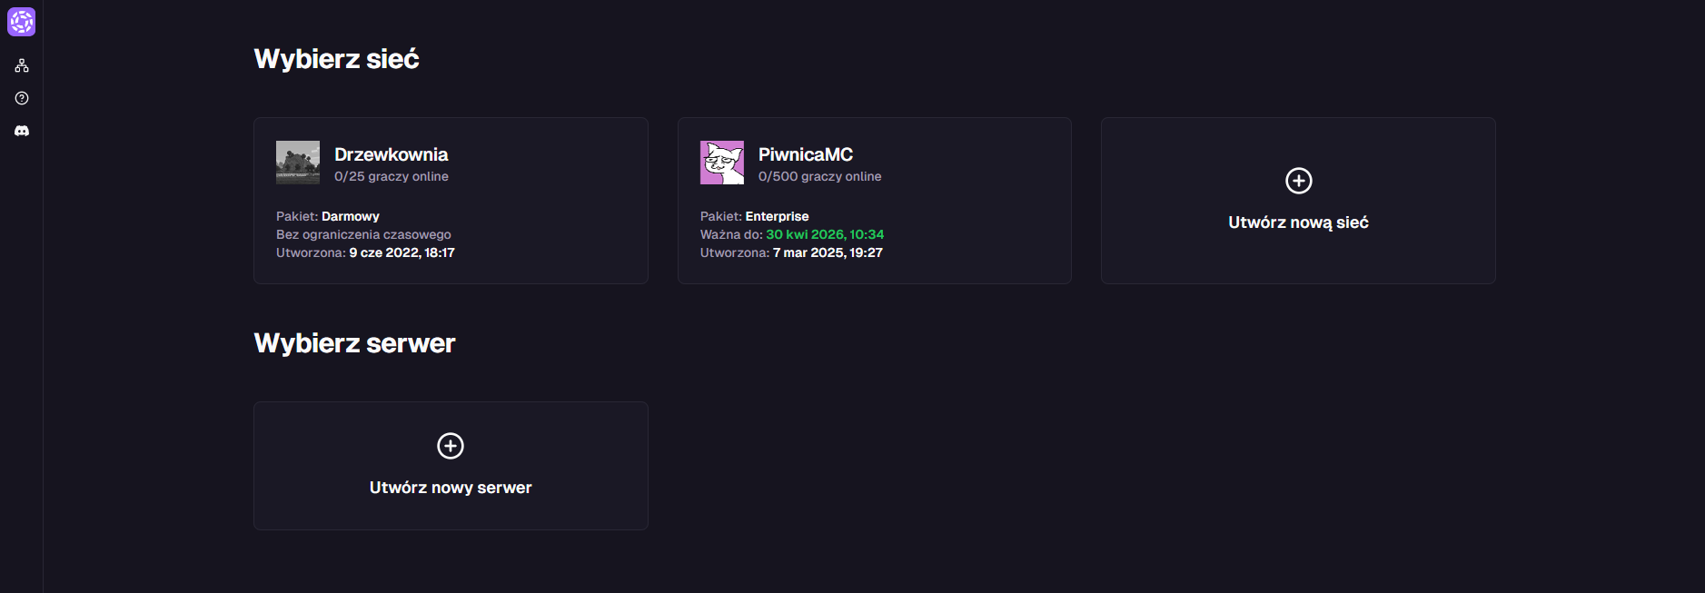Open the help question mark icon
The width and height of the screenshot is (1705, 593).
pos(22,98)
